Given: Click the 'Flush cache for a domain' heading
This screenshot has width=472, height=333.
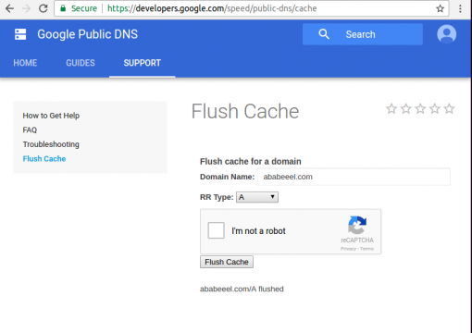Looking at the screenshot, I should tap(251, 161).
